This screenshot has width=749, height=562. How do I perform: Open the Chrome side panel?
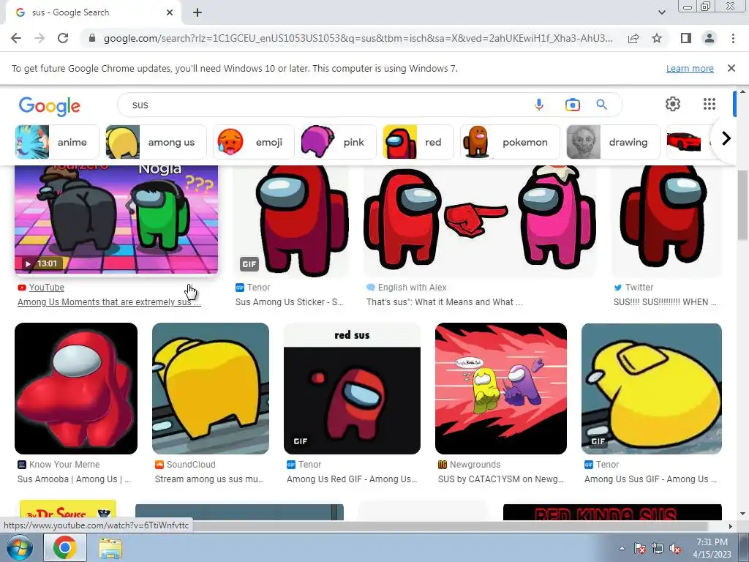(x=686, y=38)
